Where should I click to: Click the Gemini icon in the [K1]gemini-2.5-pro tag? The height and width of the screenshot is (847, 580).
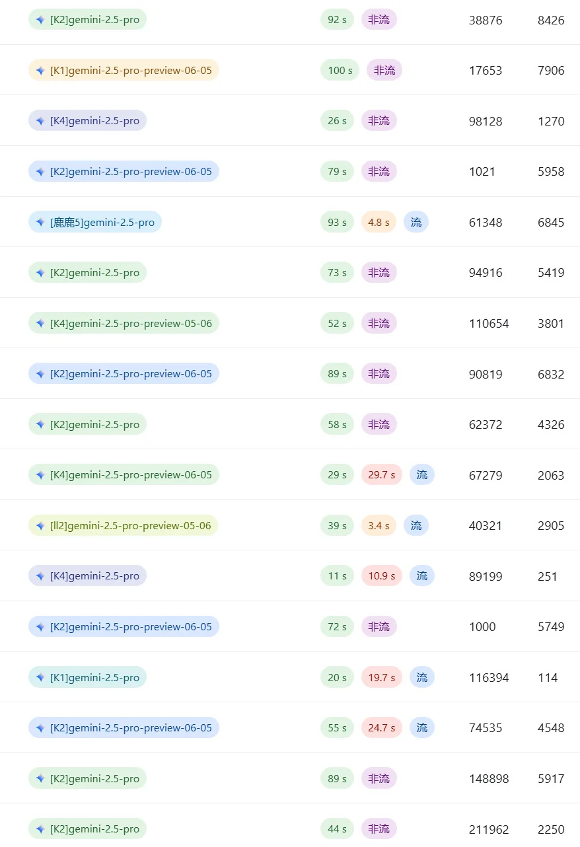click(x=40, y=678)
